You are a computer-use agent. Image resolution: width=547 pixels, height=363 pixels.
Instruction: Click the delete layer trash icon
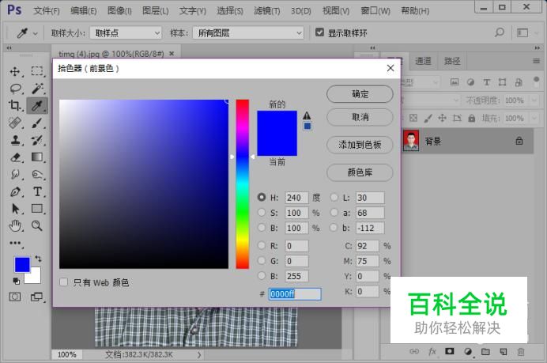coord(521,352)
